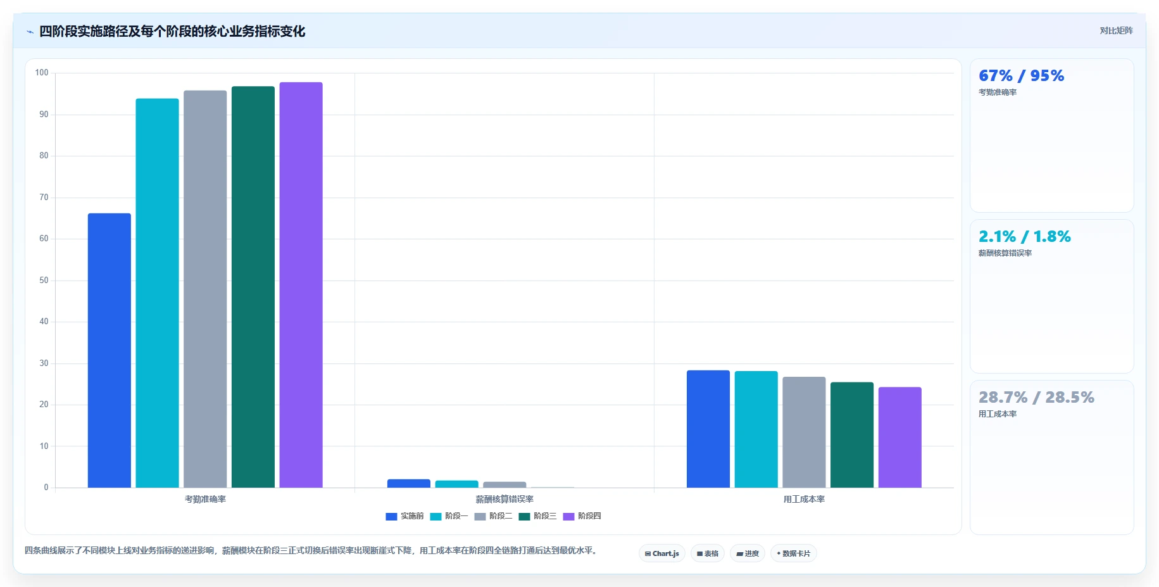Click the 数据卡片 tag chip
Viewport: 1159px width, 587px height.
793,553
